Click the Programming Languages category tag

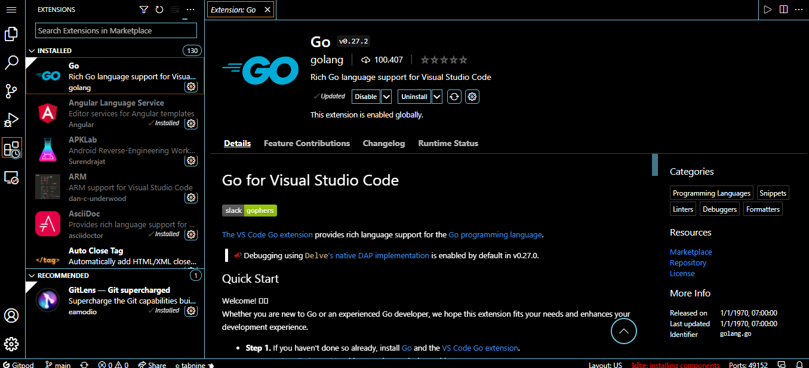coord(712,193)
